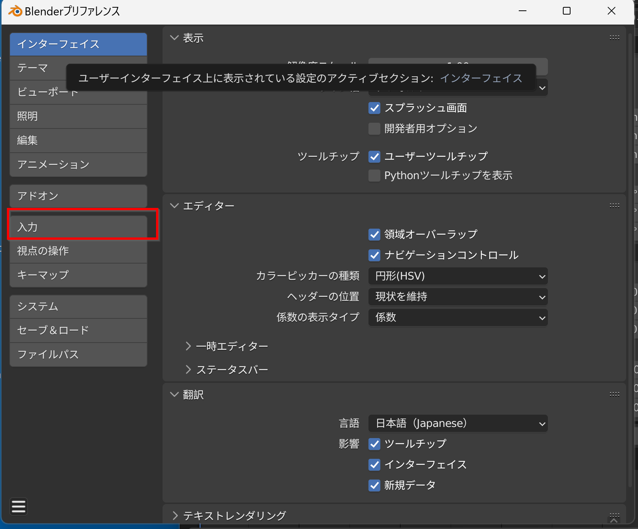
Task: Grab the 表示 panel drag handle
Action: point(614,38)
